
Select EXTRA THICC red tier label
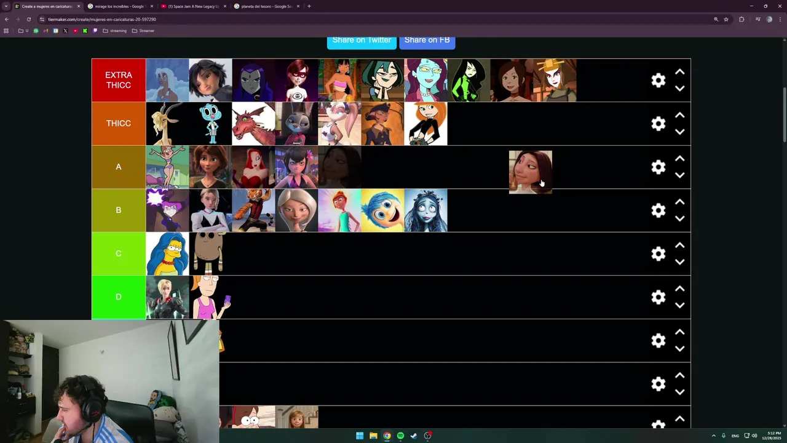click(x=119, y=81)
